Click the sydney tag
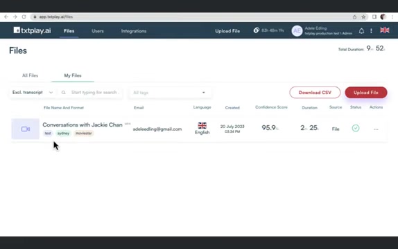 [x=63, y=133]
